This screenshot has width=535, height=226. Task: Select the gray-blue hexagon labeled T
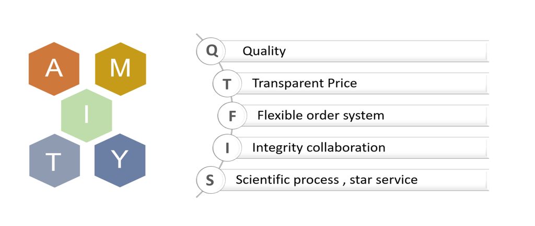[54, 161]
